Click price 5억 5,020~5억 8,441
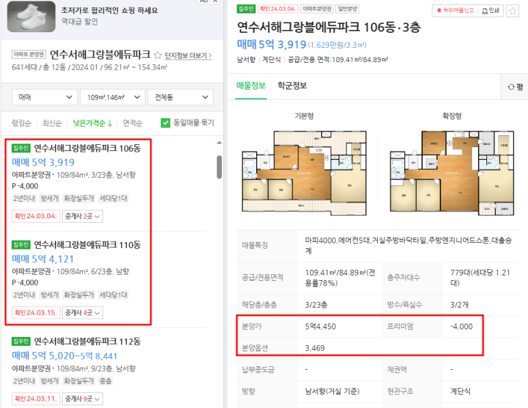 click(65, 356)
